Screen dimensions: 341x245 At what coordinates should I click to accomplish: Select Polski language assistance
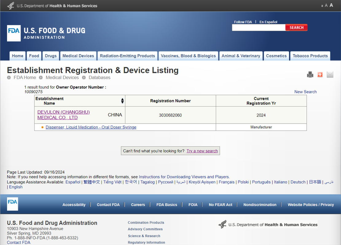pyautogui.click(x=243, y=182)
